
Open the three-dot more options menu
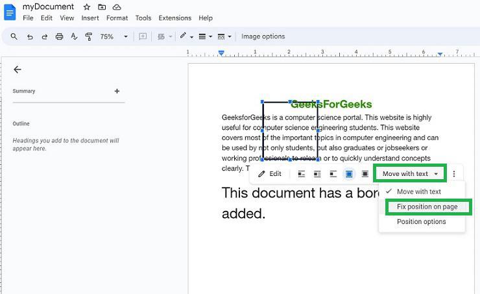(454, 174)
